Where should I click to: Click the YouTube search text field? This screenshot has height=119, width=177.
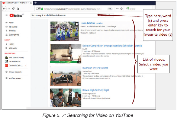68,15
